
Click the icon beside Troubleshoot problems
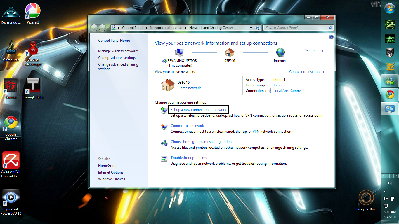(164, 159)
